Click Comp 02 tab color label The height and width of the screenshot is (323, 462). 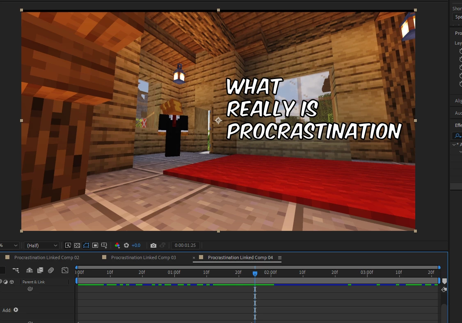(8, 257)
